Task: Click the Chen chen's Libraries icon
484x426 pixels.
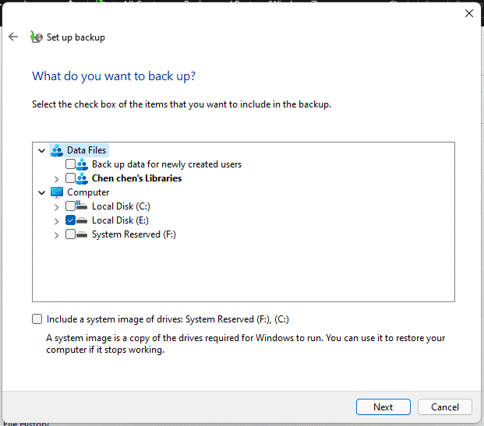Action: click(82, 178)
